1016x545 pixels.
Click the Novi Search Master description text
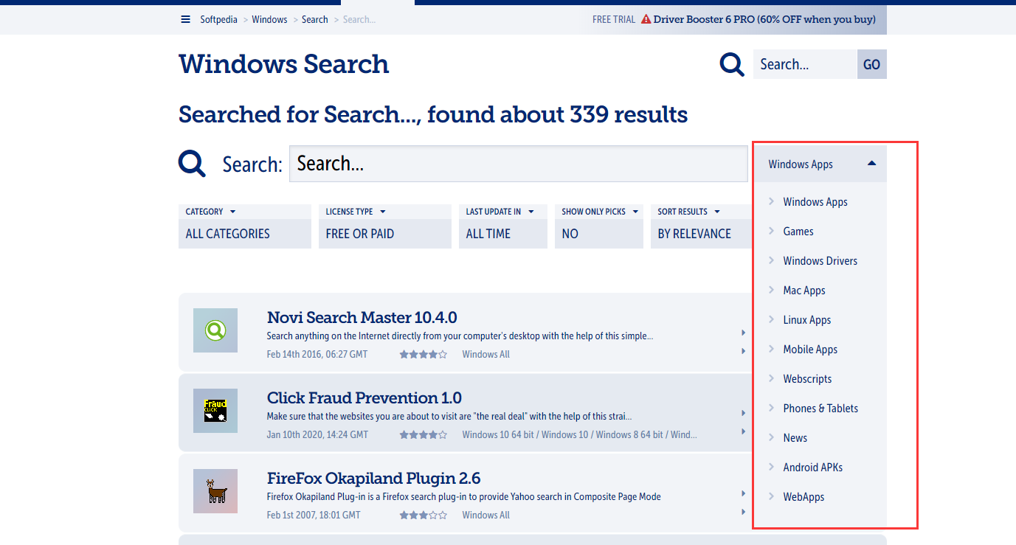click(x=460, y=336)
